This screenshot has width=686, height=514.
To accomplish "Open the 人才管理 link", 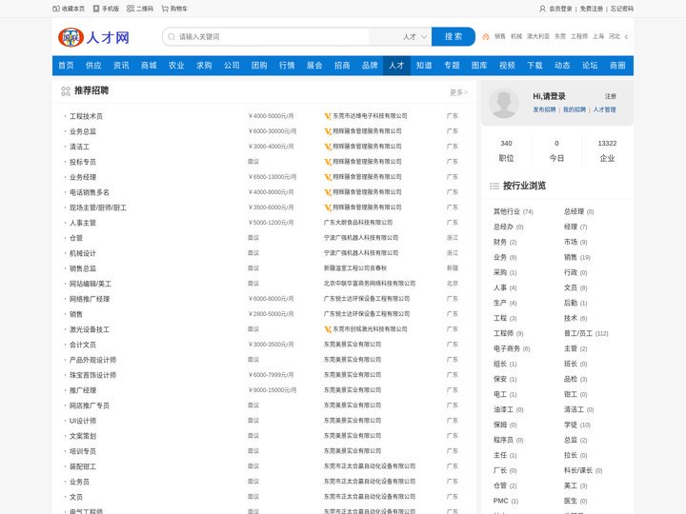I will [605, 109].
